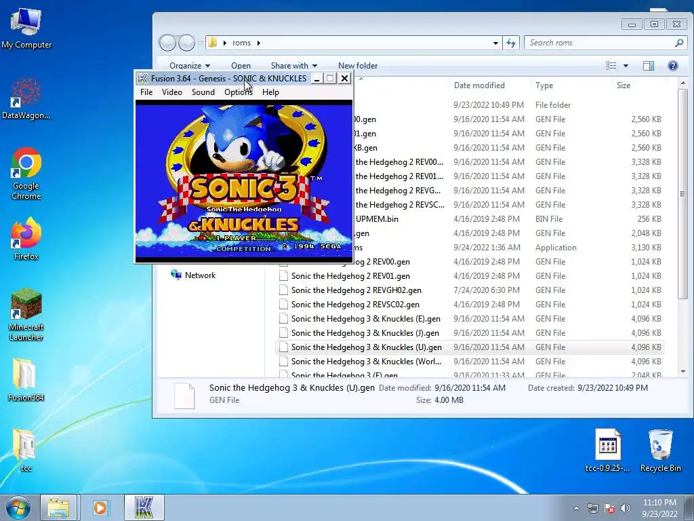
Task: Click the volume speaker tray icon
Action: [626, 508]
